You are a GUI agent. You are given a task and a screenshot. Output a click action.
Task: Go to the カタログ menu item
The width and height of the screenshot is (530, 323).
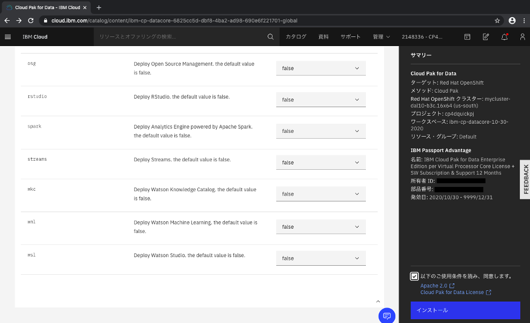point(296,37)
